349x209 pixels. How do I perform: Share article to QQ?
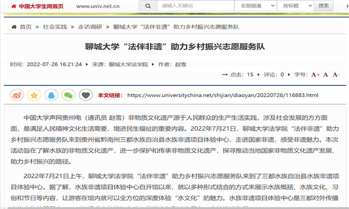pos(51,95)
